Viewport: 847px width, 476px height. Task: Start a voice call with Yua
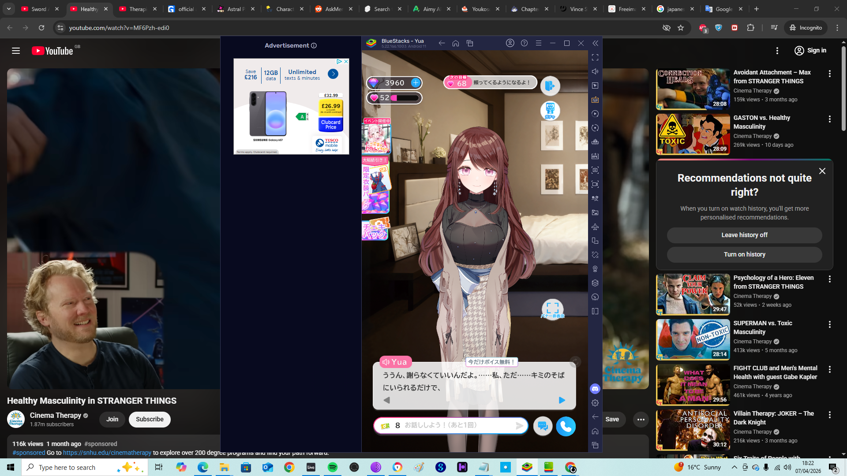pos(566,426)
